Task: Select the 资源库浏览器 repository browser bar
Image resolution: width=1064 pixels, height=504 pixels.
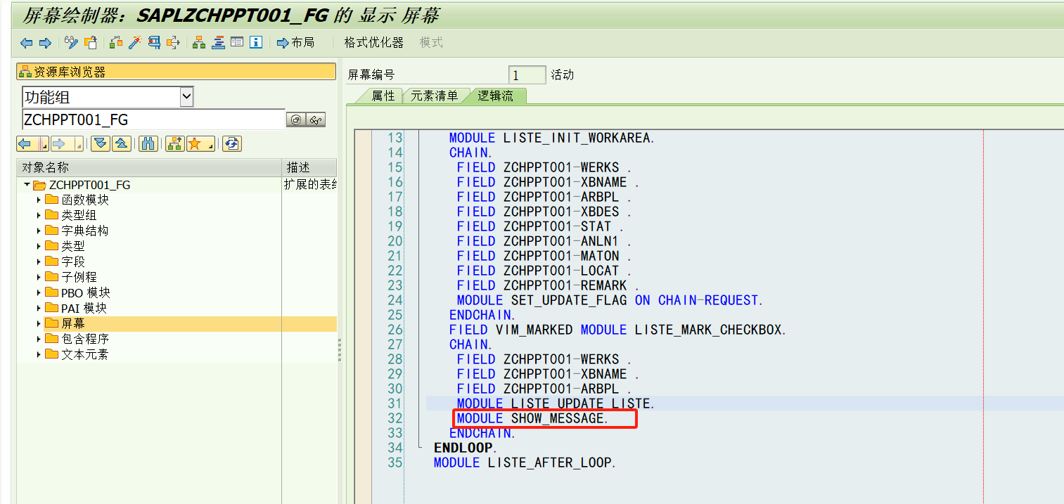Action: pyautogui.click(x=176, y=72)
